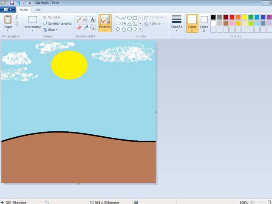Viewport: 272px width, 204px height.
Task: Expand the Pinceles brushes dropdown arrow
Action: coord(105,31)
